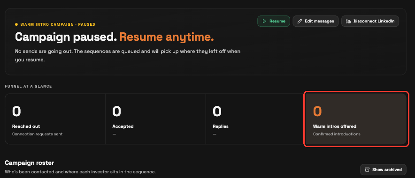Open Edit messages
The image size is (415, 178).
tap(315, 21)
